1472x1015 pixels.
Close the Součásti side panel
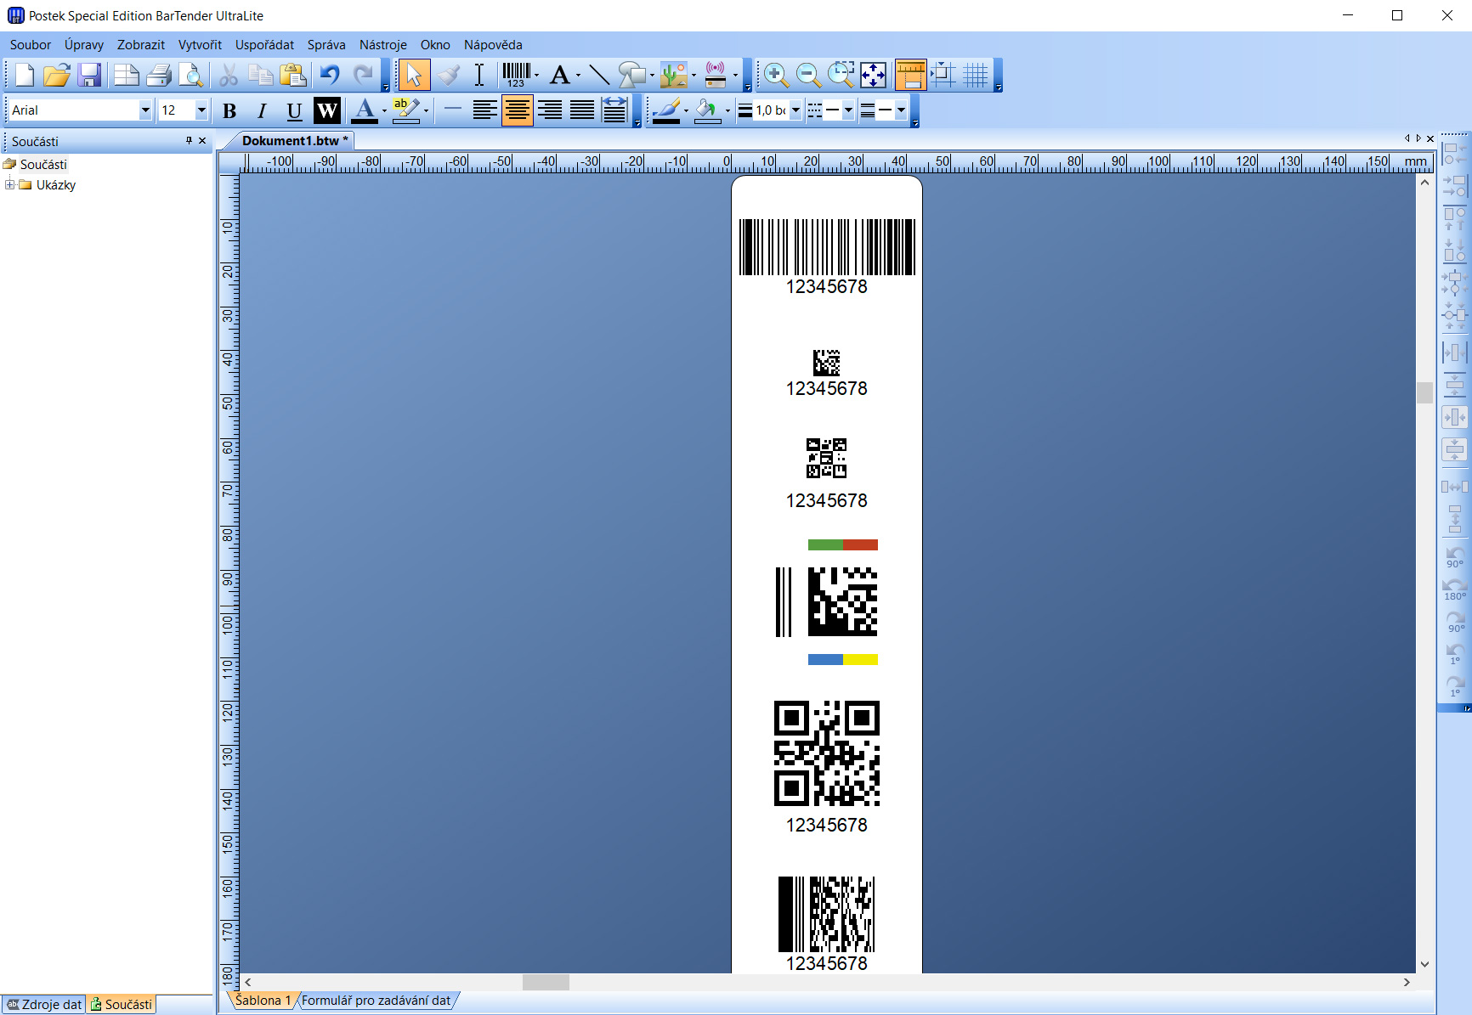[x=202, y=141]
